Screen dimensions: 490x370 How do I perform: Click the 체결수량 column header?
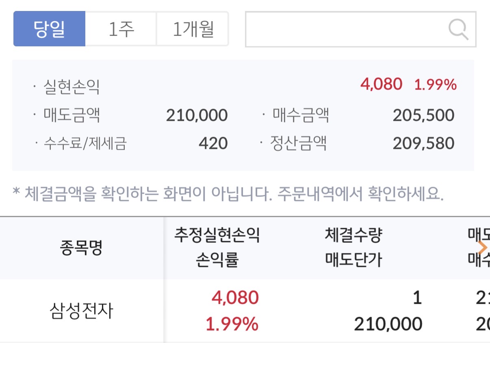click(x=354, y=236)
